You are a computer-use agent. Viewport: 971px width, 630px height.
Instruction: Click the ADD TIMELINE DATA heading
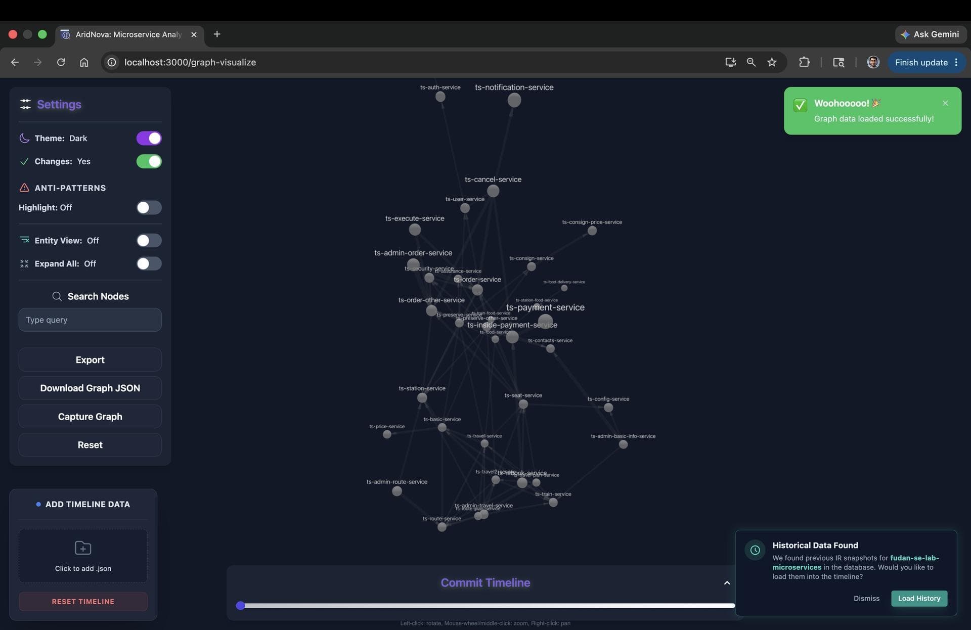(87, 504)
